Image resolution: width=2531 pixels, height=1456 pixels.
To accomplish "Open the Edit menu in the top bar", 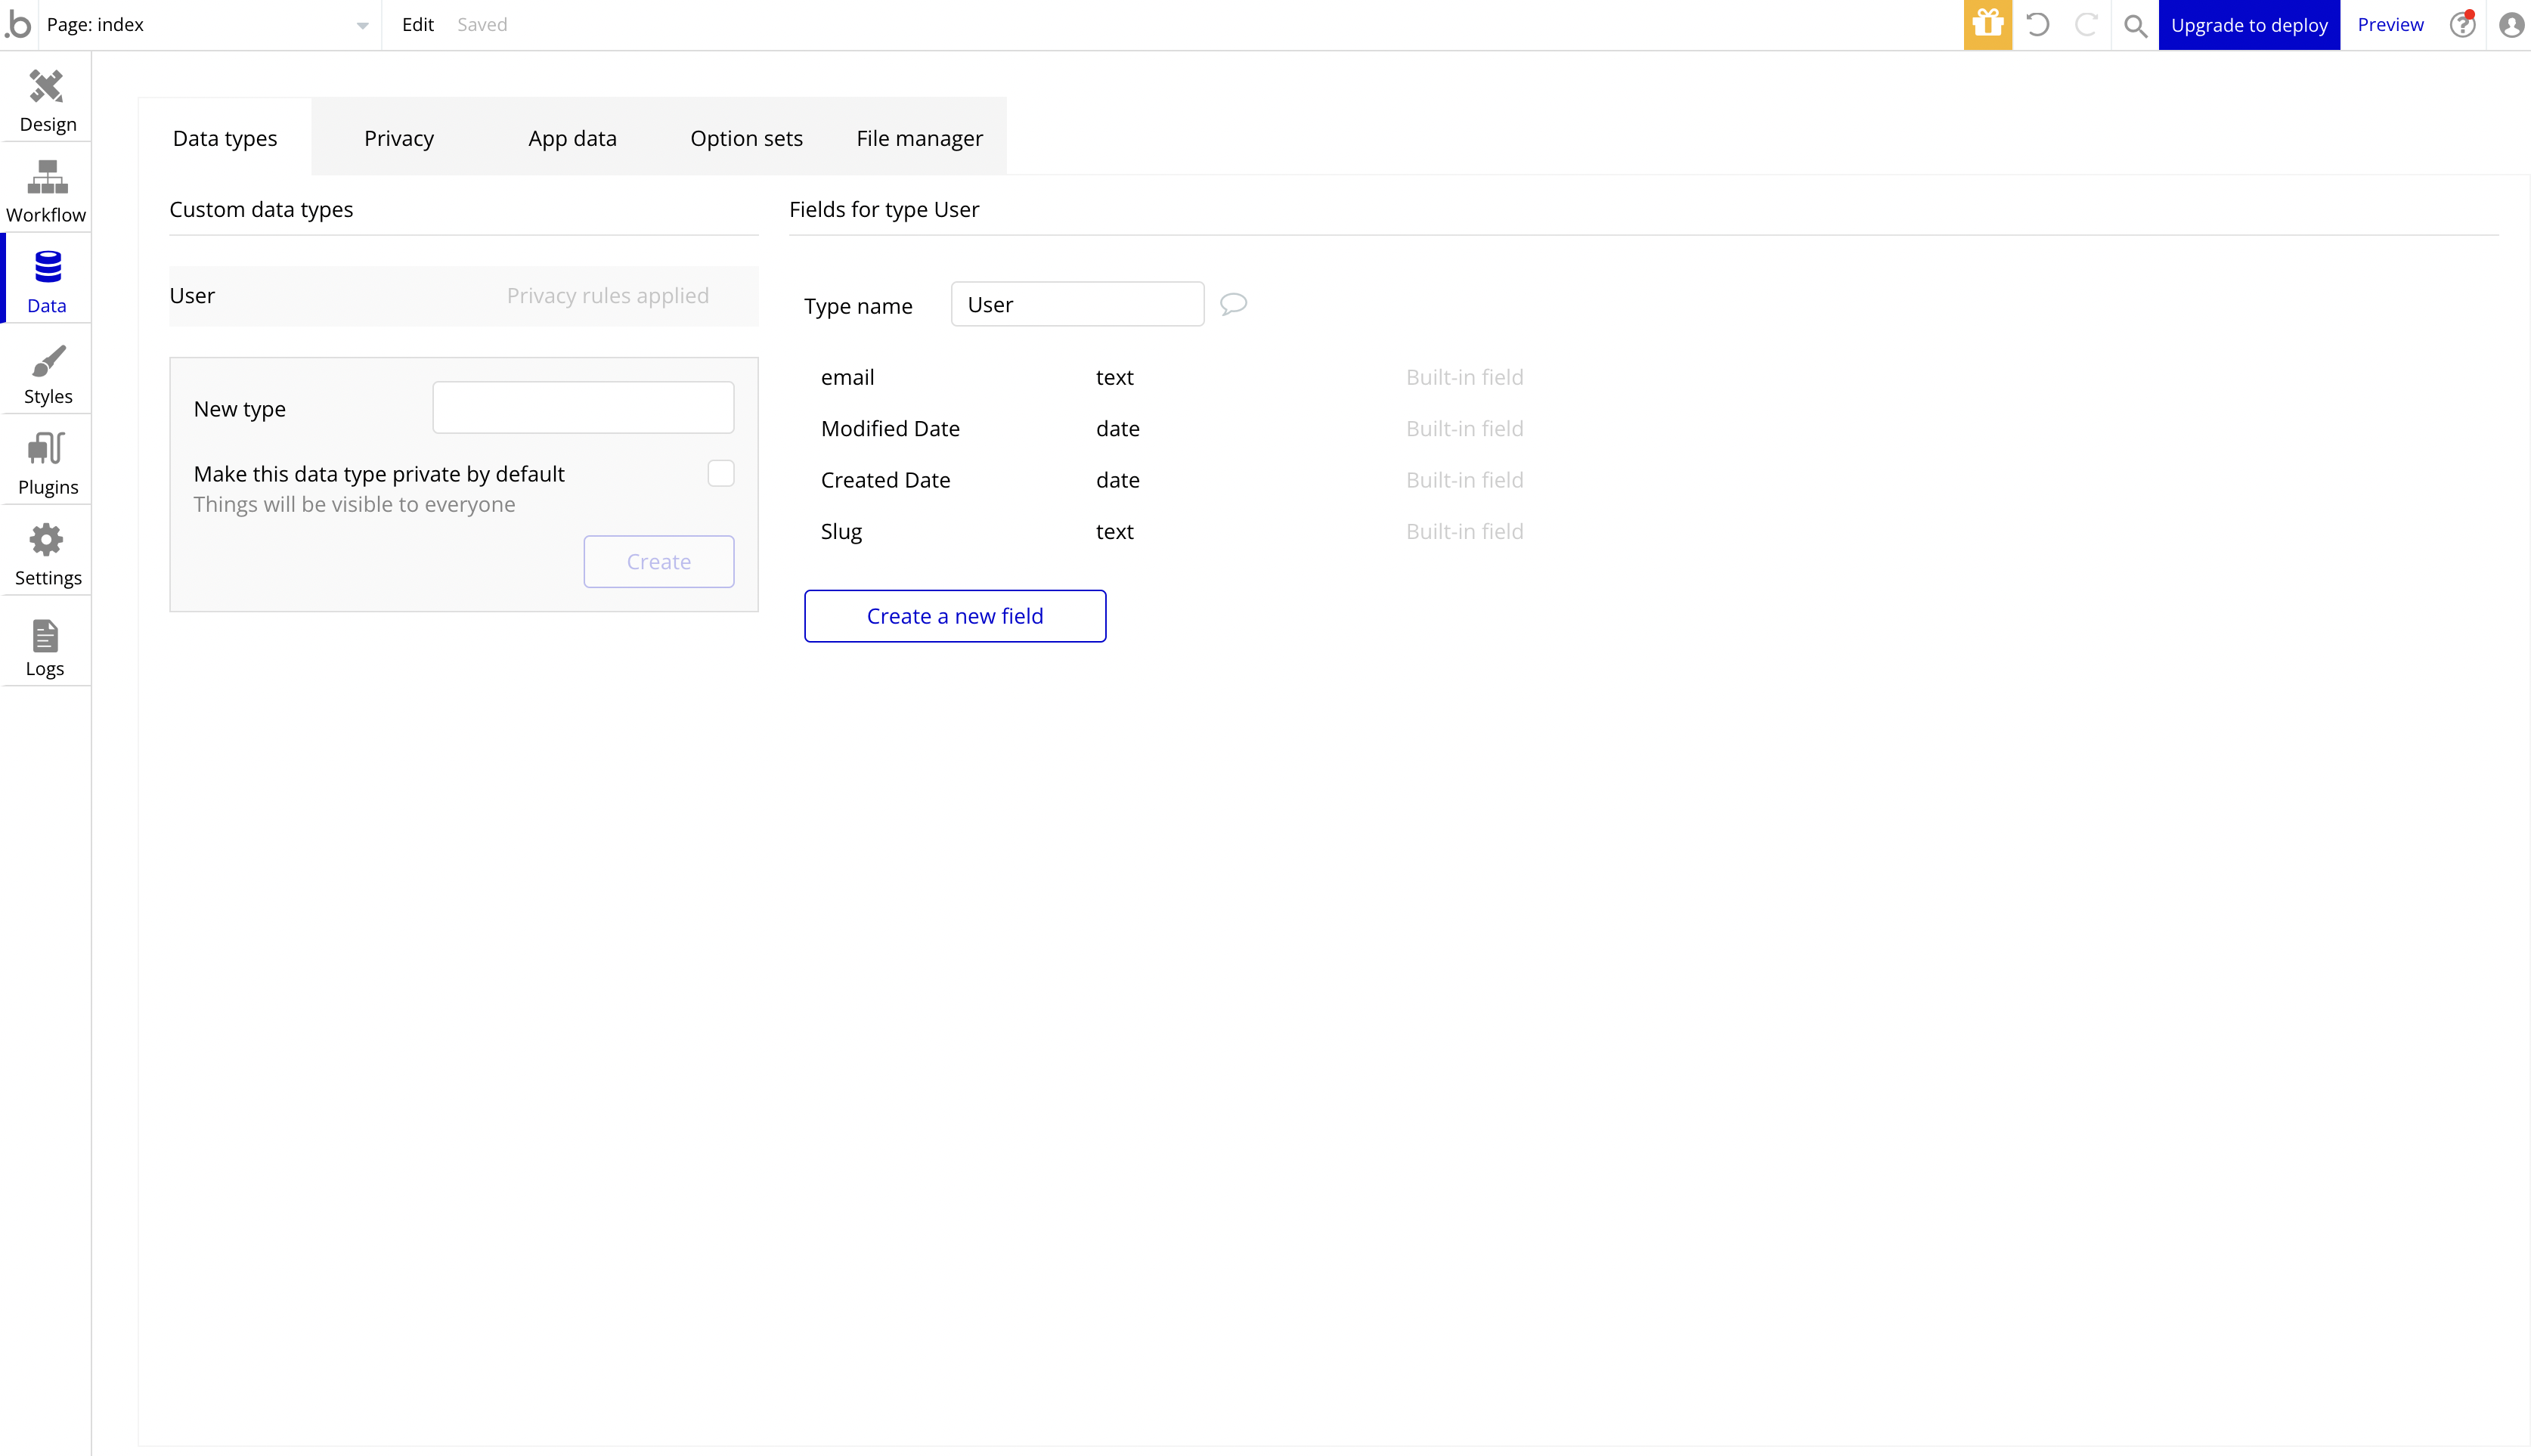I will pos(417,25).
